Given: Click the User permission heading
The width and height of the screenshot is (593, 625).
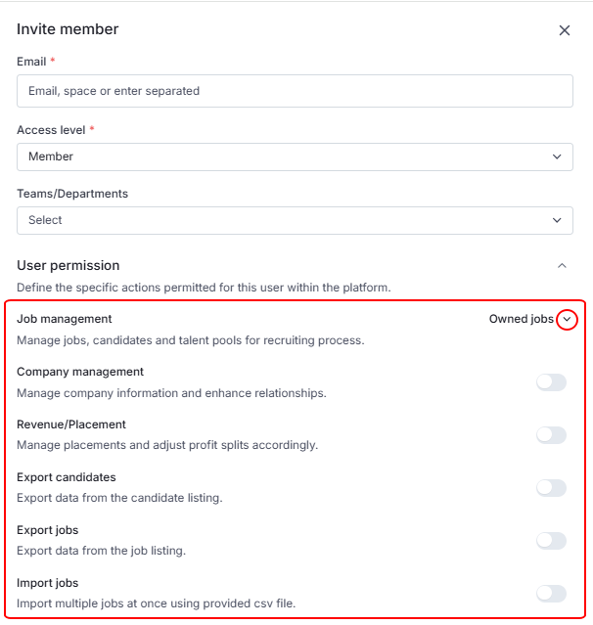Looking at the screenshot, I should (x=68, y=265).
